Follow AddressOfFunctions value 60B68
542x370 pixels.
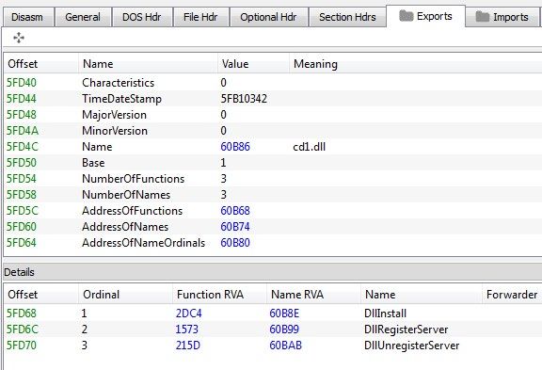click(235, 211)
